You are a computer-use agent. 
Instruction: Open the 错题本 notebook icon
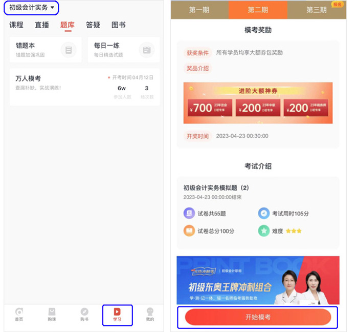point(69,50)
